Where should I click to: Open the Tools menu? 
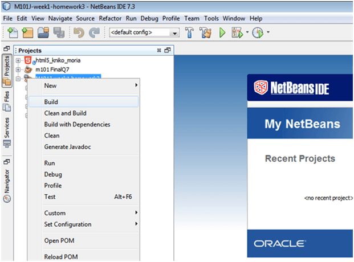(211, 18)
